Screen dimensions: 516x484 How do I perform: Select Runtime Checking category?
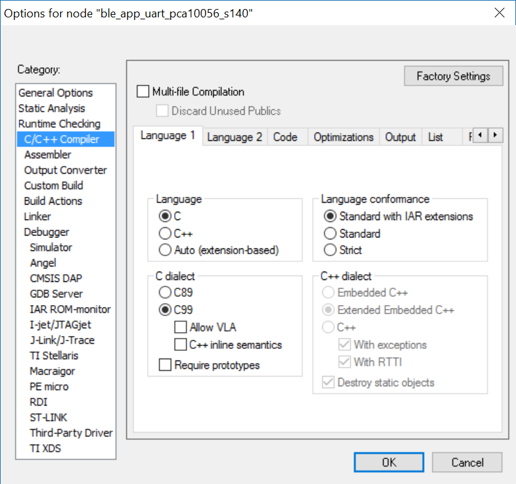pyautogui.click(x=66, y=124)
